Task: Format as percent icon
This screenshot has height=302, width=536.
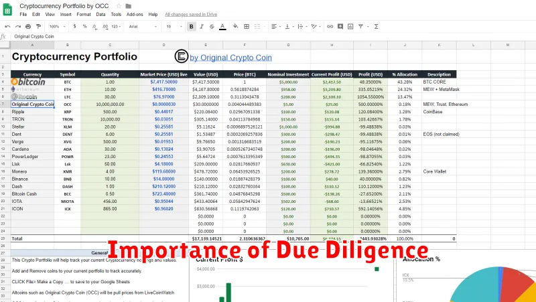Action: tap(85, 26)
